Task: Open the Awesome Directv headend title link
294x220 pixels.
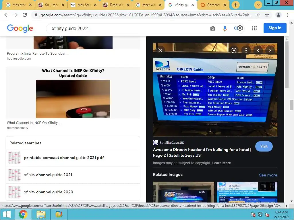Action: point(202,152)
